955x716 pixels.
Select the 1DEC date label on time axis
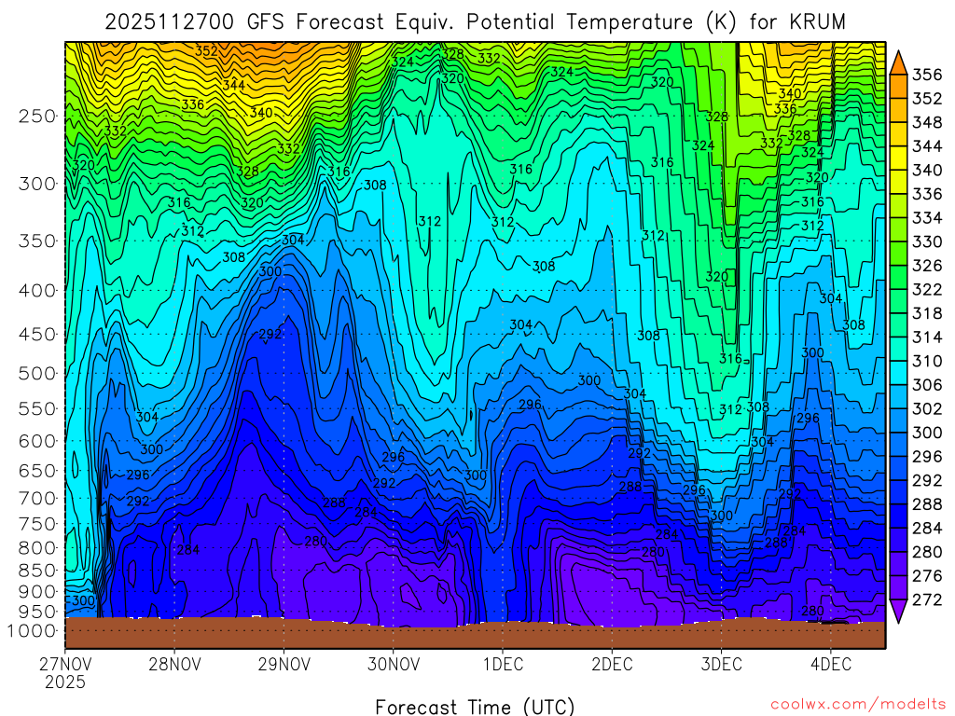click(503, 664)
